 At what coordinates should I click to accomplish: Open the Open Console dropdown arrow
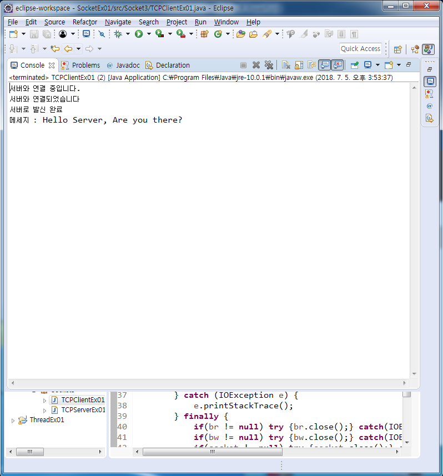point(399,65)
